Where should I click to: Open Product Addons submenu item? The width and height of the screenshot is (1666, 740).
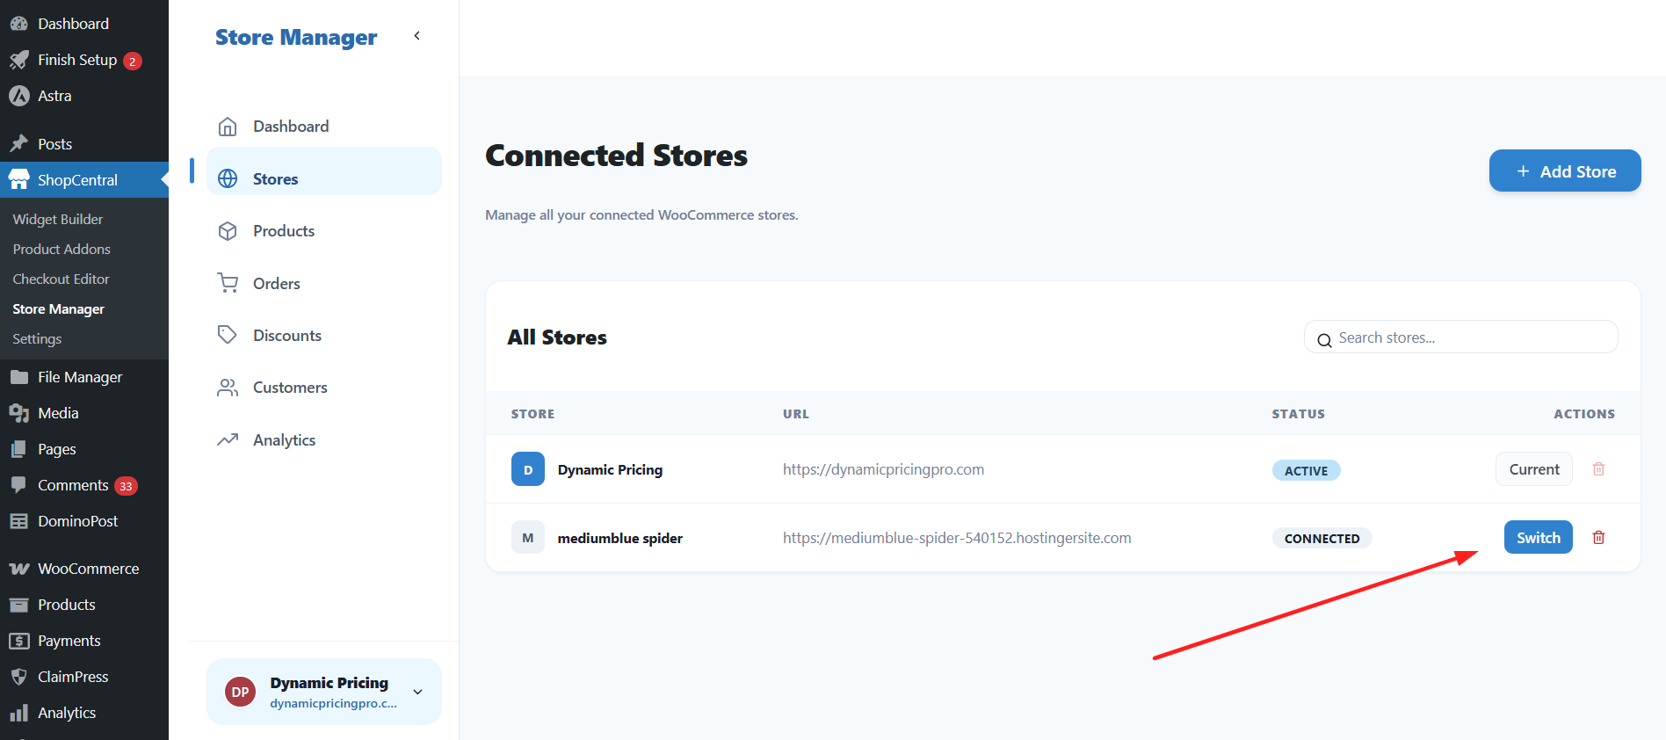tap(62, 249)
